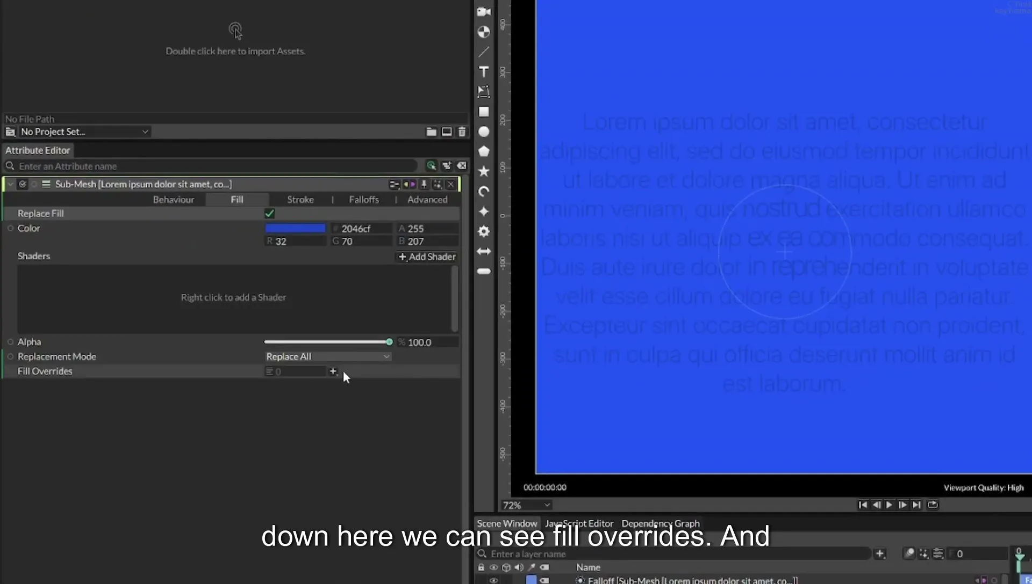Open the No Project Set dropdown
The width and height of the screenshot is (1032, 584).
84,132
